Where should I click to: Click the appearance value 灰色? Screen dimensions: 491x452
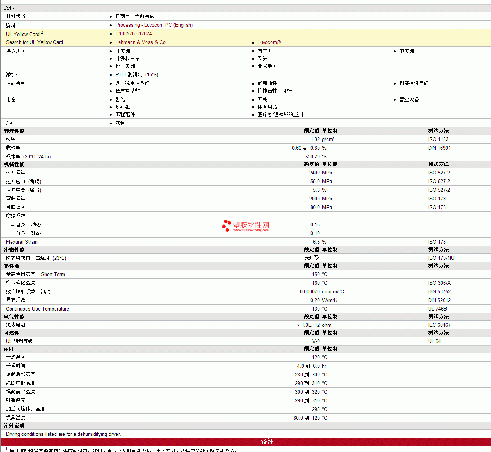(120, 123)
